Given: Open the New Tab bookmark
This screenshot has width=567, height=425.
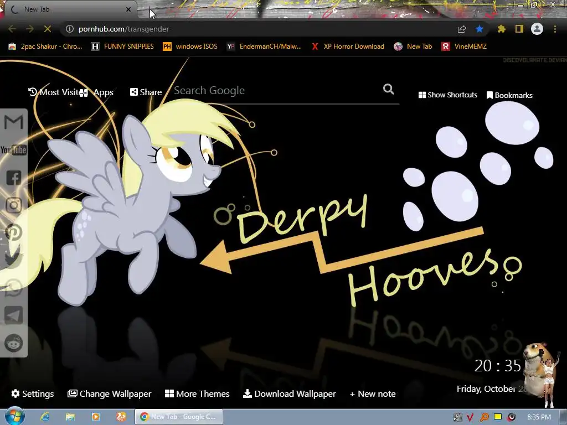Looking at the screenshot, I should tap(413, 46).
